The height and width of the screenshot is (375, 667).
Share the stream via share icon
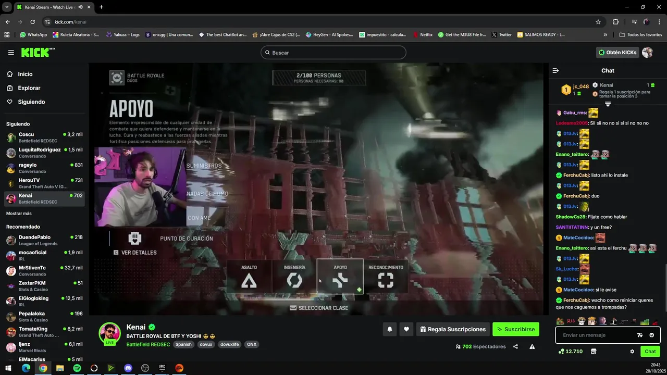tap(515, 346)
